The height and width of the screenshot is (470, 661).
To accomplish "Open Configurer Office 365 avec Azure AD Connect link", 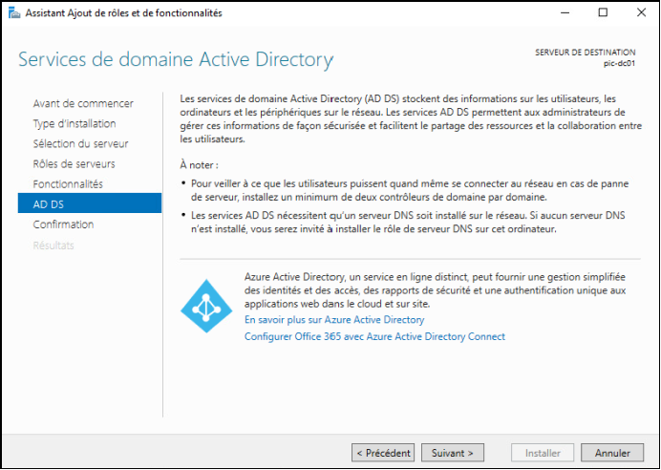I will [374, 337].
